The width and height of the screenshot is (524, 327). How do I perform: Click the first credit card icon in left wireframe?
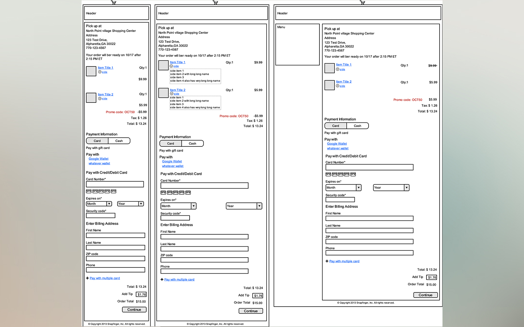coord(89,191)
